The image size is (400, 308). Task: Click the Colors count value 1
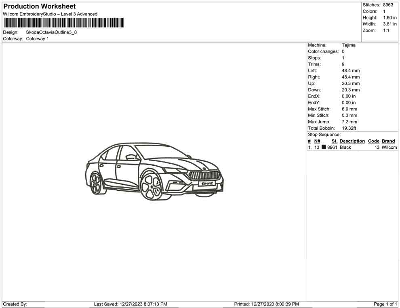(384, 11)
